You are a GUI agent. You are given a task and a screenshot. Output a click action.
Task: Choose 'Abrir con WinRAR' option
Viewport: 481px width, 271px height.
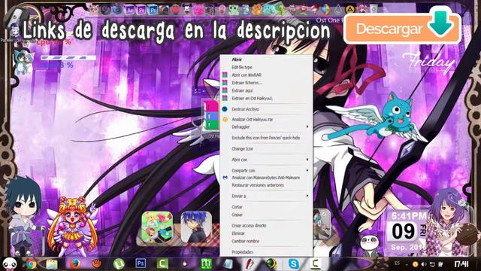point(266,75)
